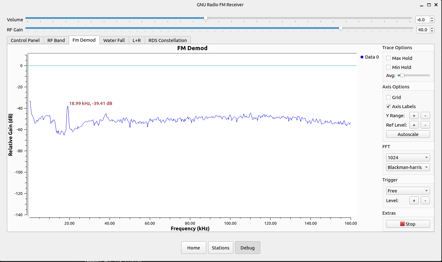Image resolution: width=442 pixels, height=262 pixels.
Task: Switch to the L+R tab
Action: 137,40
